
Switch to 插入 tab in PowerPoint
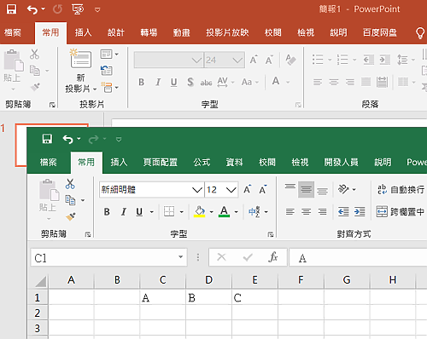[83, 32]
